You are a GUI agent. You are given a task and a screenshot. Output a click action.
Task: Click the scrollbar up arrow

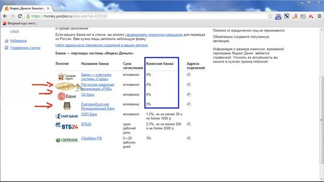[321, 30]
